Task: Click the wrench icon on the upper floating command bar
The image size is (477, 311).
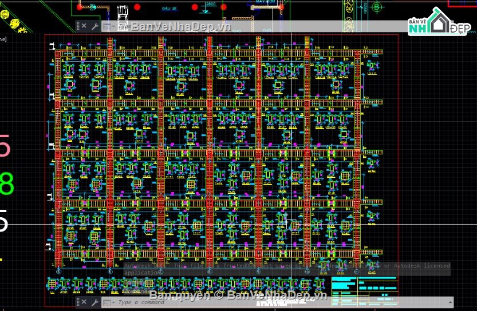Action: [94, 26]
